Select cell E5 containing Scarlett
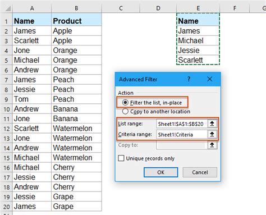This screenshot has width=266, height=215. pyautogui.click(x=198, y=60)
